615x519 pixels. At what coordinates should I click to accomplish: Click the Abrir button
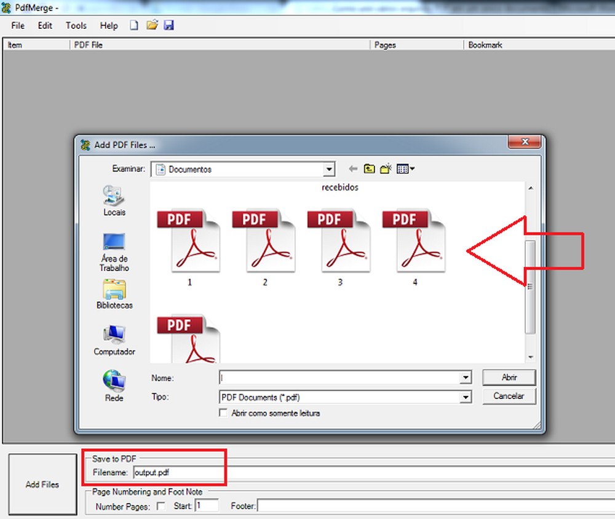point(509,377)
